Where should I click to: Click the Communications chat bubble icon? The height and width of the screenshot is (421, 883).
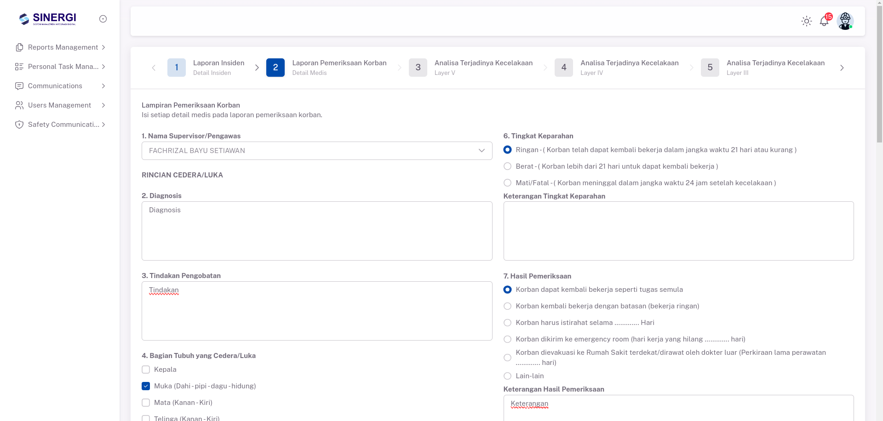(x=19, y=86)
